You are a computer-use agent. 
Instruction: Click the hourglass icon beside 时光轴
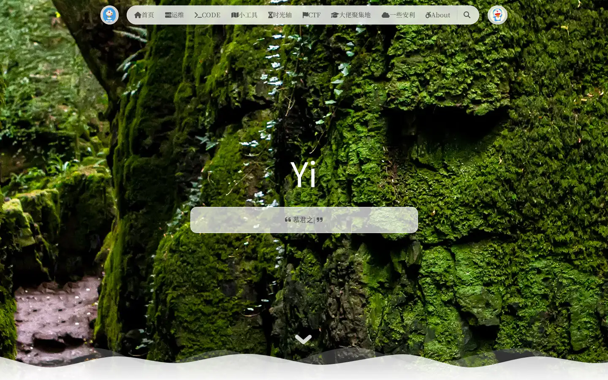click(x=270, y=15)
